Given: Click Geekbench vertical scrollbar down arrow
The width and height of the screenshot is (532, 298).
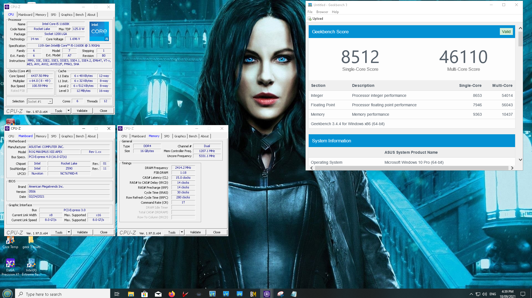Looking at the screenshot, I should (520, 160).
